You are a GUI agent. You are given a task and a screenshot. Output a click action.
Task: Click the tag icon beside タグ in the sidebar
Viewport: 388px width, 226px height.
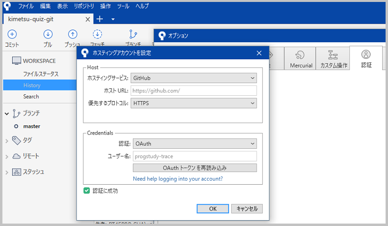click(16, 140)
